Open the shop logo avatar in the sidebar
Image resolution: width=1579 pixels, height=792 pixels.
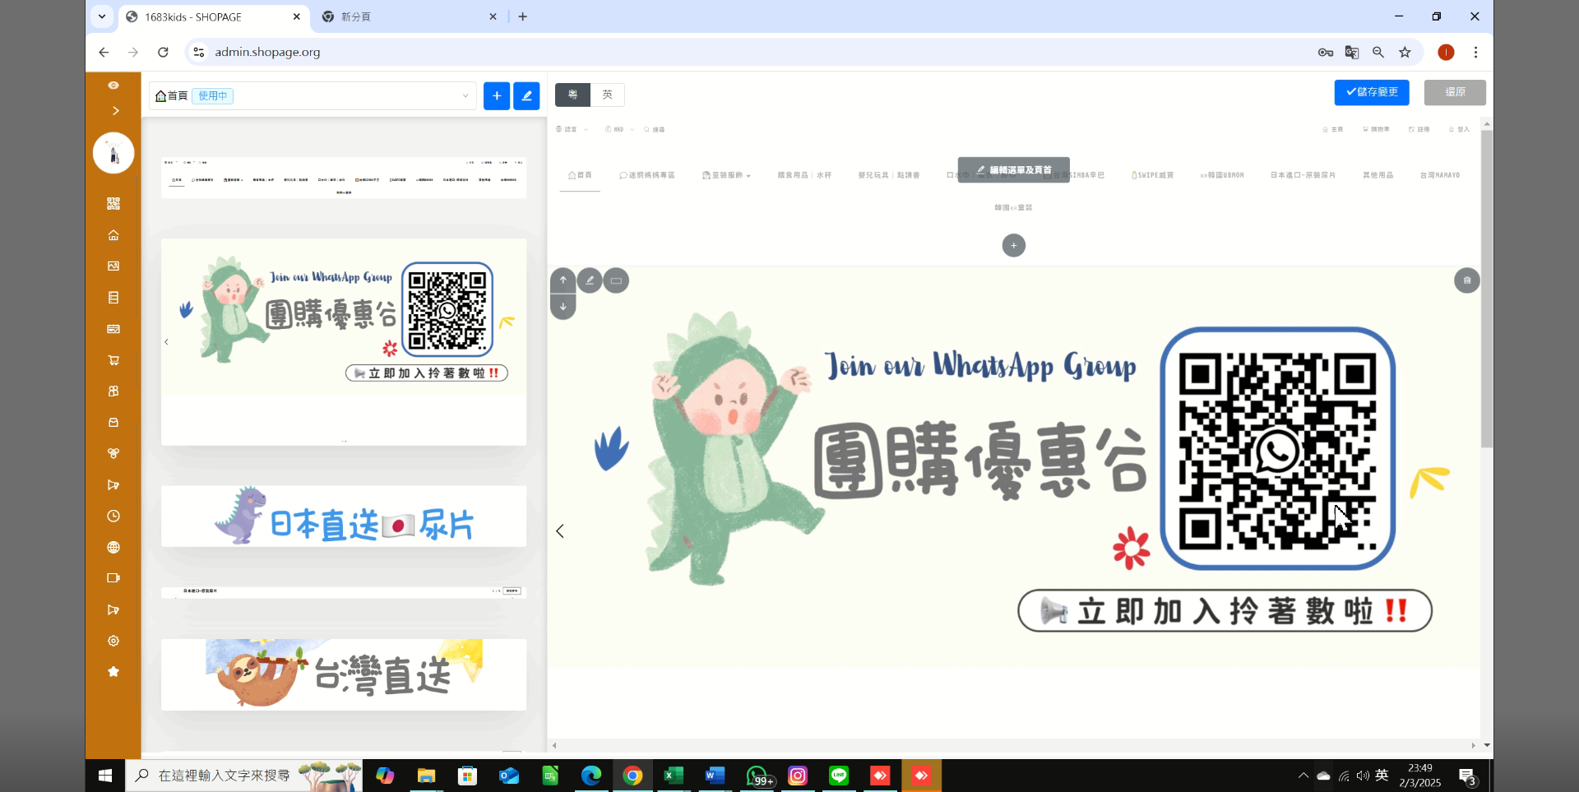113,153
